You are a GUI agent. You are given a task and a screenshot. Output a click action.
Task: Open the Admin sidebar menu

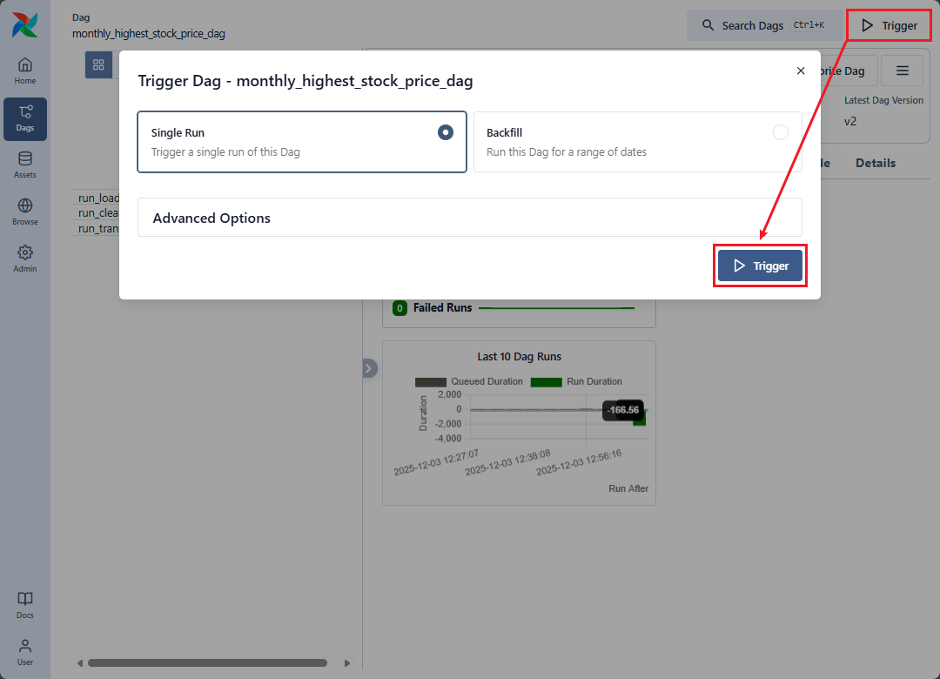click(24, 259)
